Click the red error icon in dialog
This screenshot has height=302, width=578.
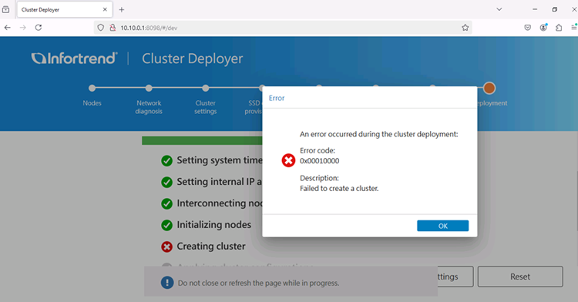(x=288, y=160)
